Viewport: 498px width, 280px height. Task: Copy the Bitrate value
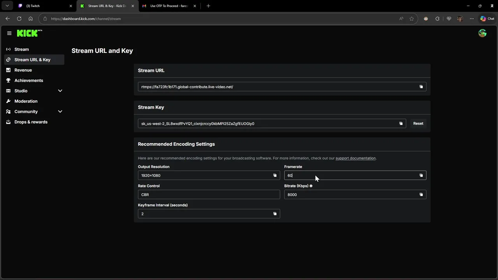(x=421, y=194)
